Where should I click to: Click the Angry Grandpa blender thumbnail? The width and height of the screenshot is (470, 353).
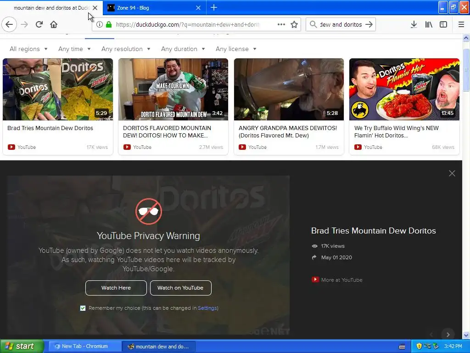(x=289, y=89)
